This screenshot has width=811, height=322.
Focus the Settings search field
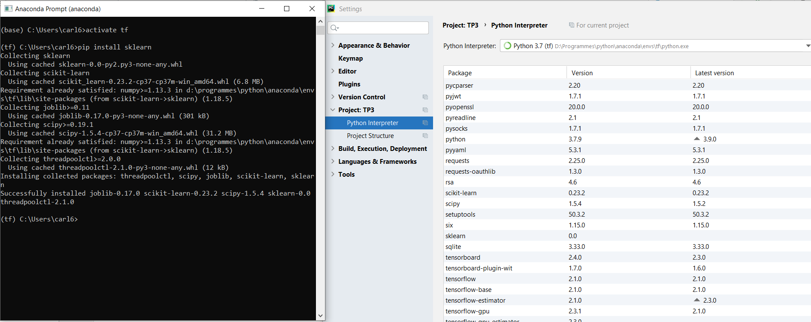[x=378, y=28]
